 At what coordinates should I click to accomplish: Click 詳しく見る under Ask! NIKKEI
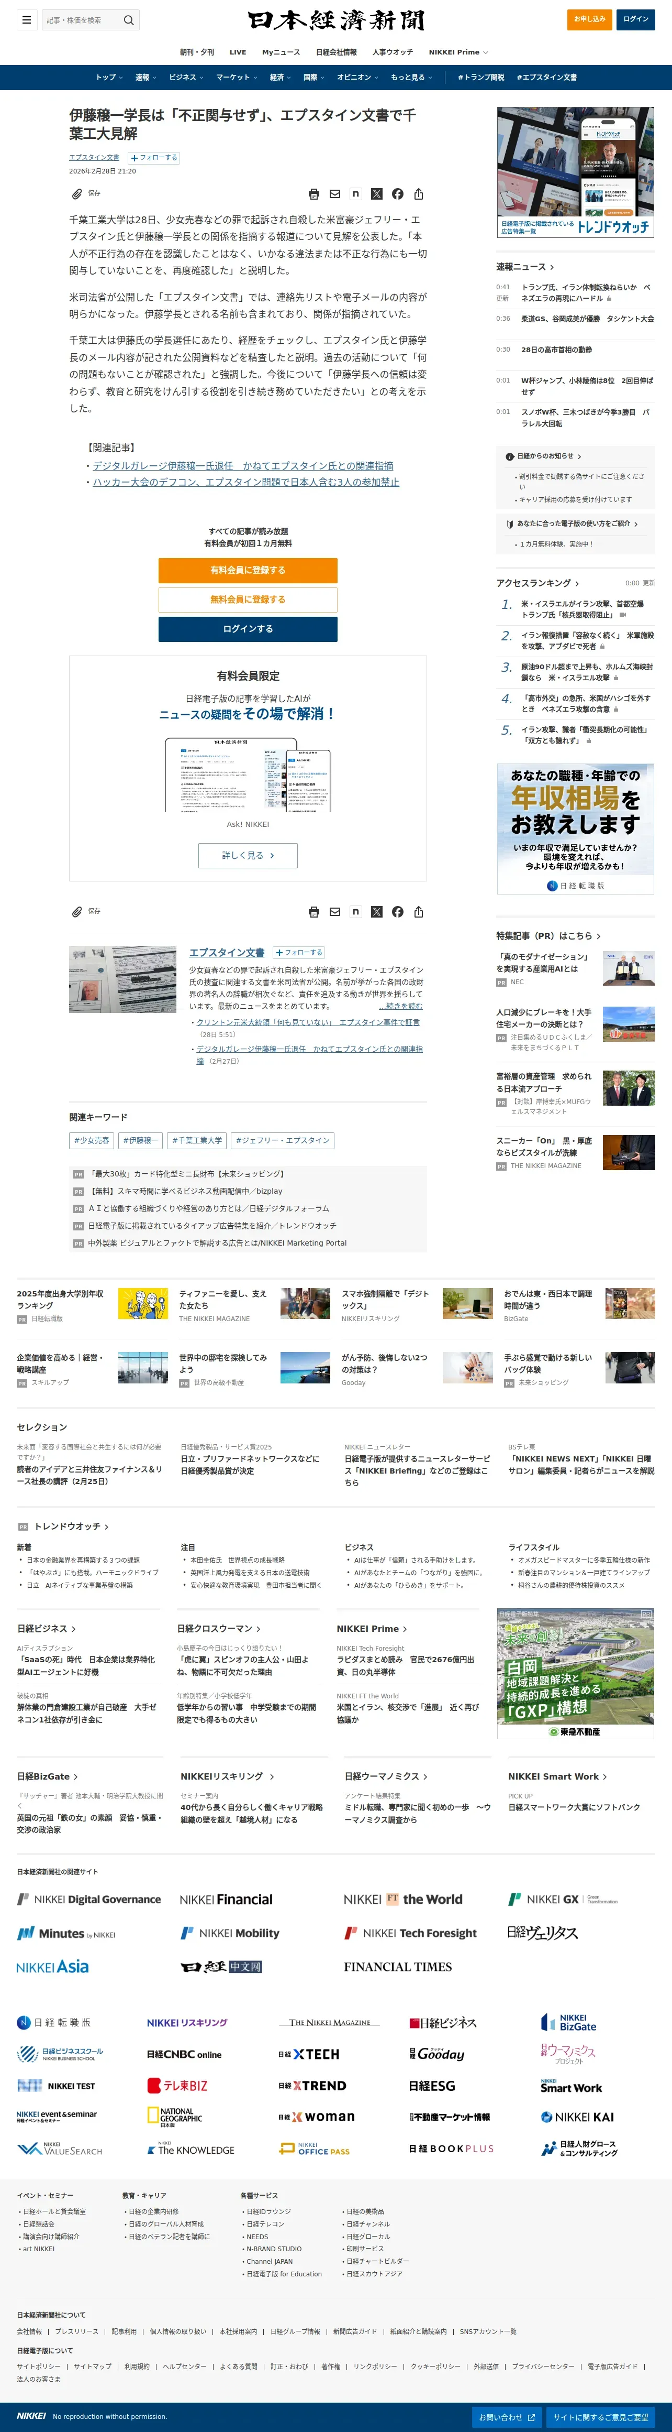[248, 855]
